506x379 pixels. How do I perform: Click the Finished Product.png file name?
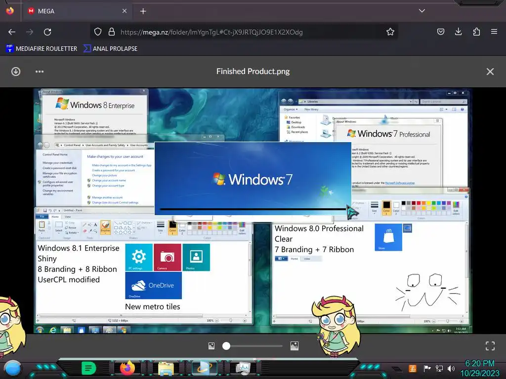[x=253, y=71]
